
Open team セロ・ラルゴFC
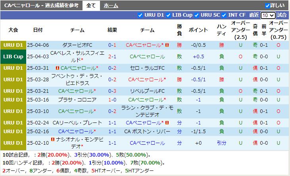point(147,68)
